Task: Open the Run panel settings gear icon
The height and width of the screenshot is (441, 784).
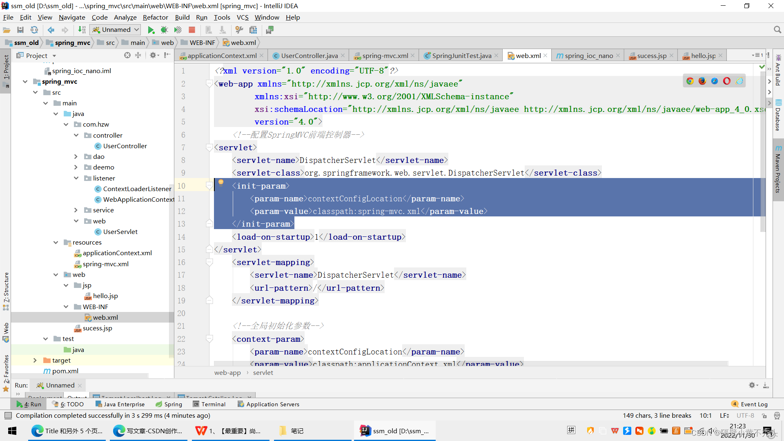Action: (752, 385)
